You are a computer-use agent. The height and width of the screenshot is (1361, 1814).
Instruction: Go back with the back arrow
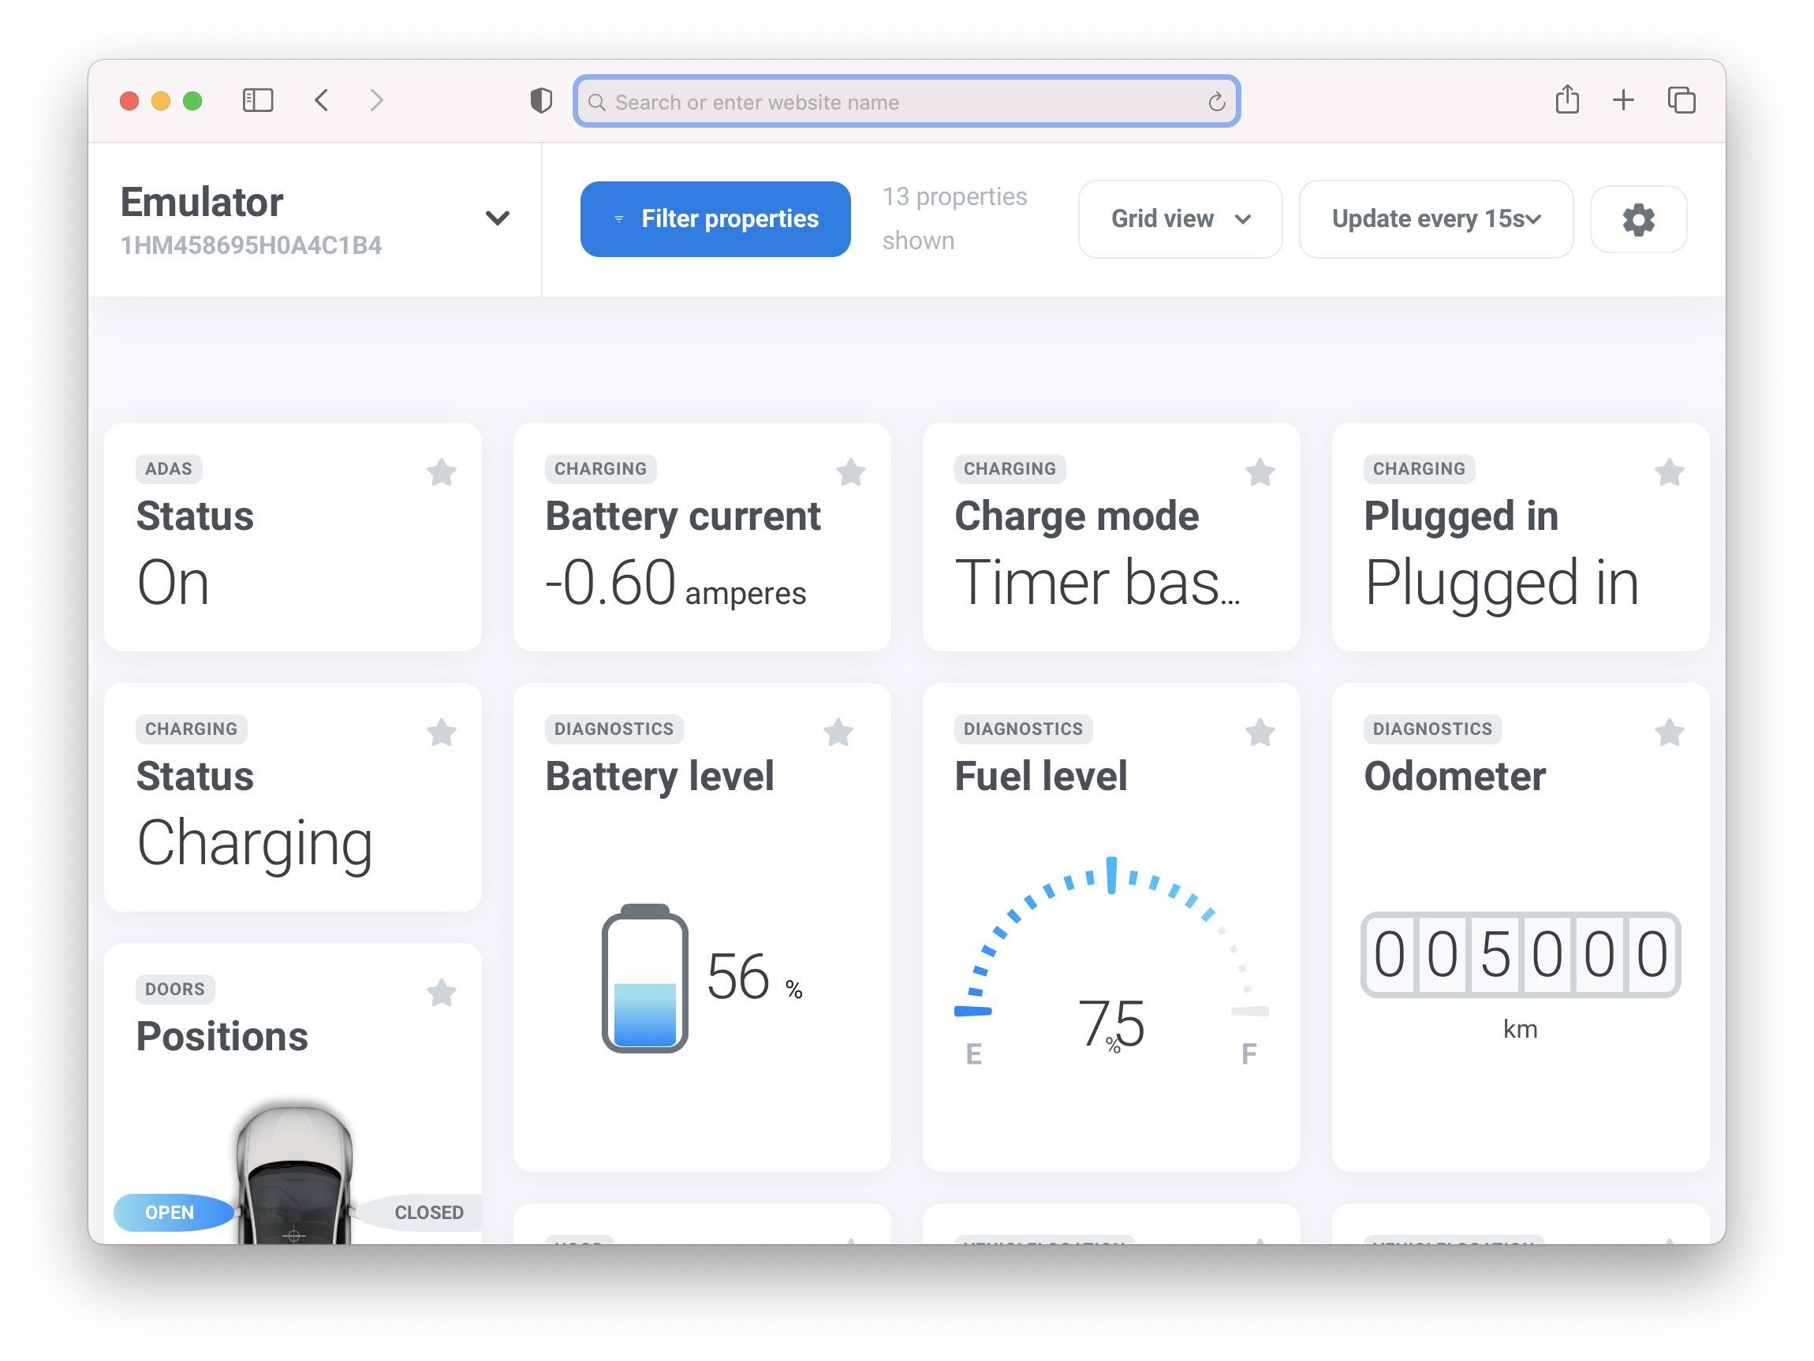322,100
